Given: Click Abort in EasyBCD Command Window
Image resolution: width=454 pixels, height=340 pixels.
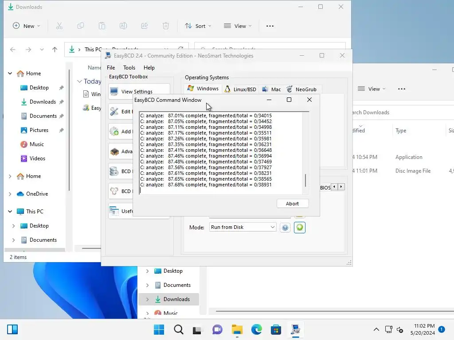Looking at the screenshot, I should [293, 204].
